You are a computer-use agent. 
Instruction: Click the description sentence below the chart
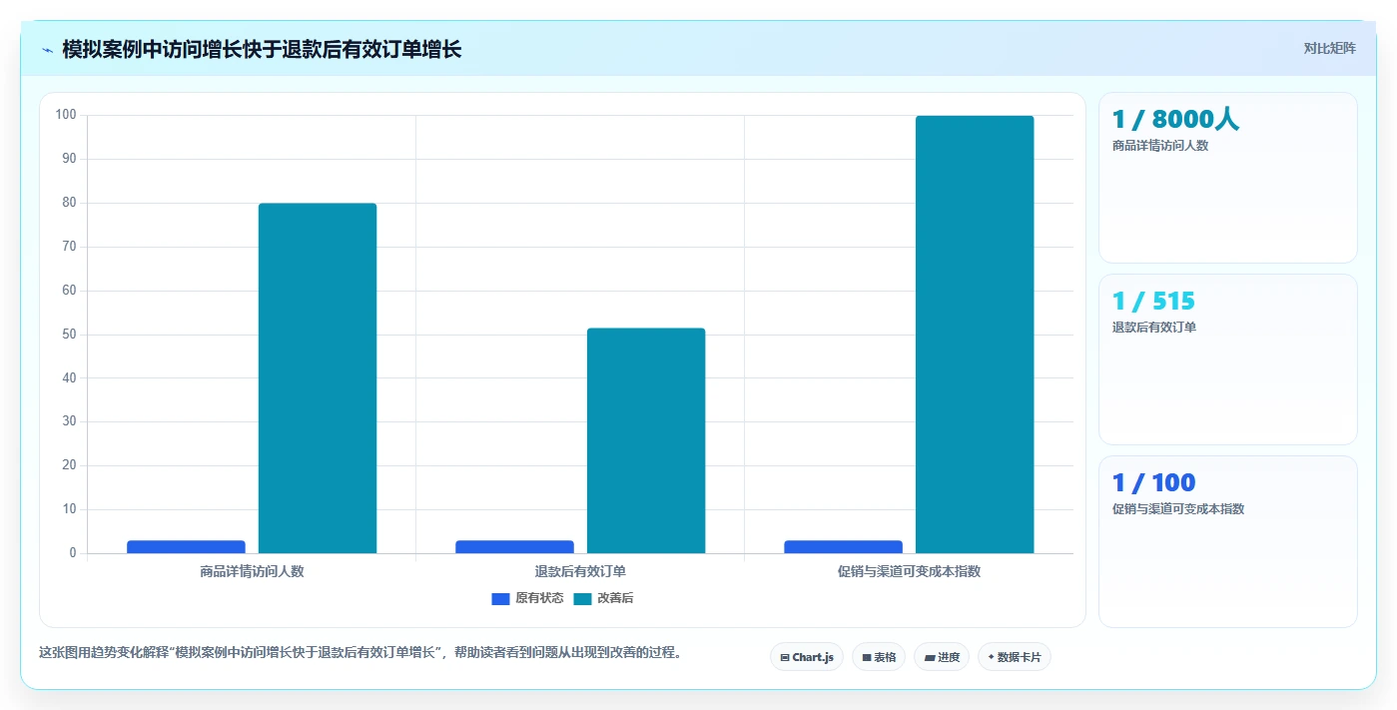click(359, 653)
